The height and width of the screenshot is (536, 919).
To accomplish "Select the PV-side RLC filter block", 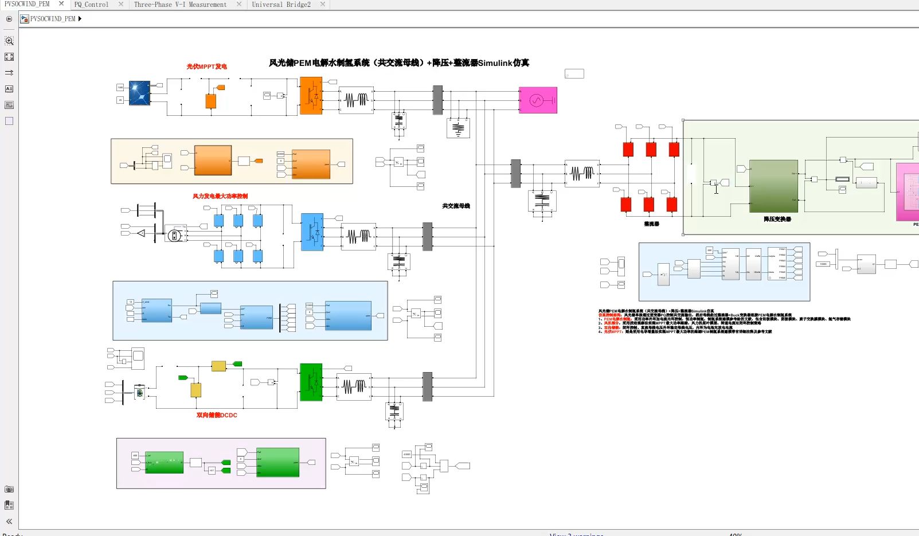I will click(x=356, y=100).
